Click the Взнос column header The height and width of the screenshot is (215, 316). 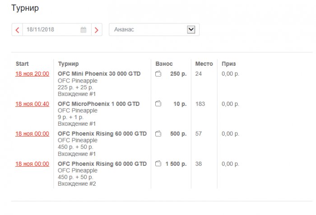point(164,64)
